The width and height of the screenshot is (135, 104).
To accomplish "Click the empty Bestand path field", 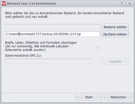I will (x=52, y=27).
